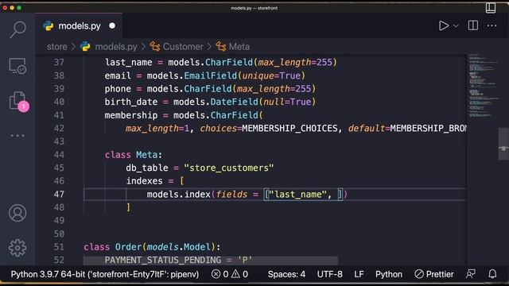Open the Search view in activity bar
This screenshot has height=286, width=509.
[x=17, y=29]
